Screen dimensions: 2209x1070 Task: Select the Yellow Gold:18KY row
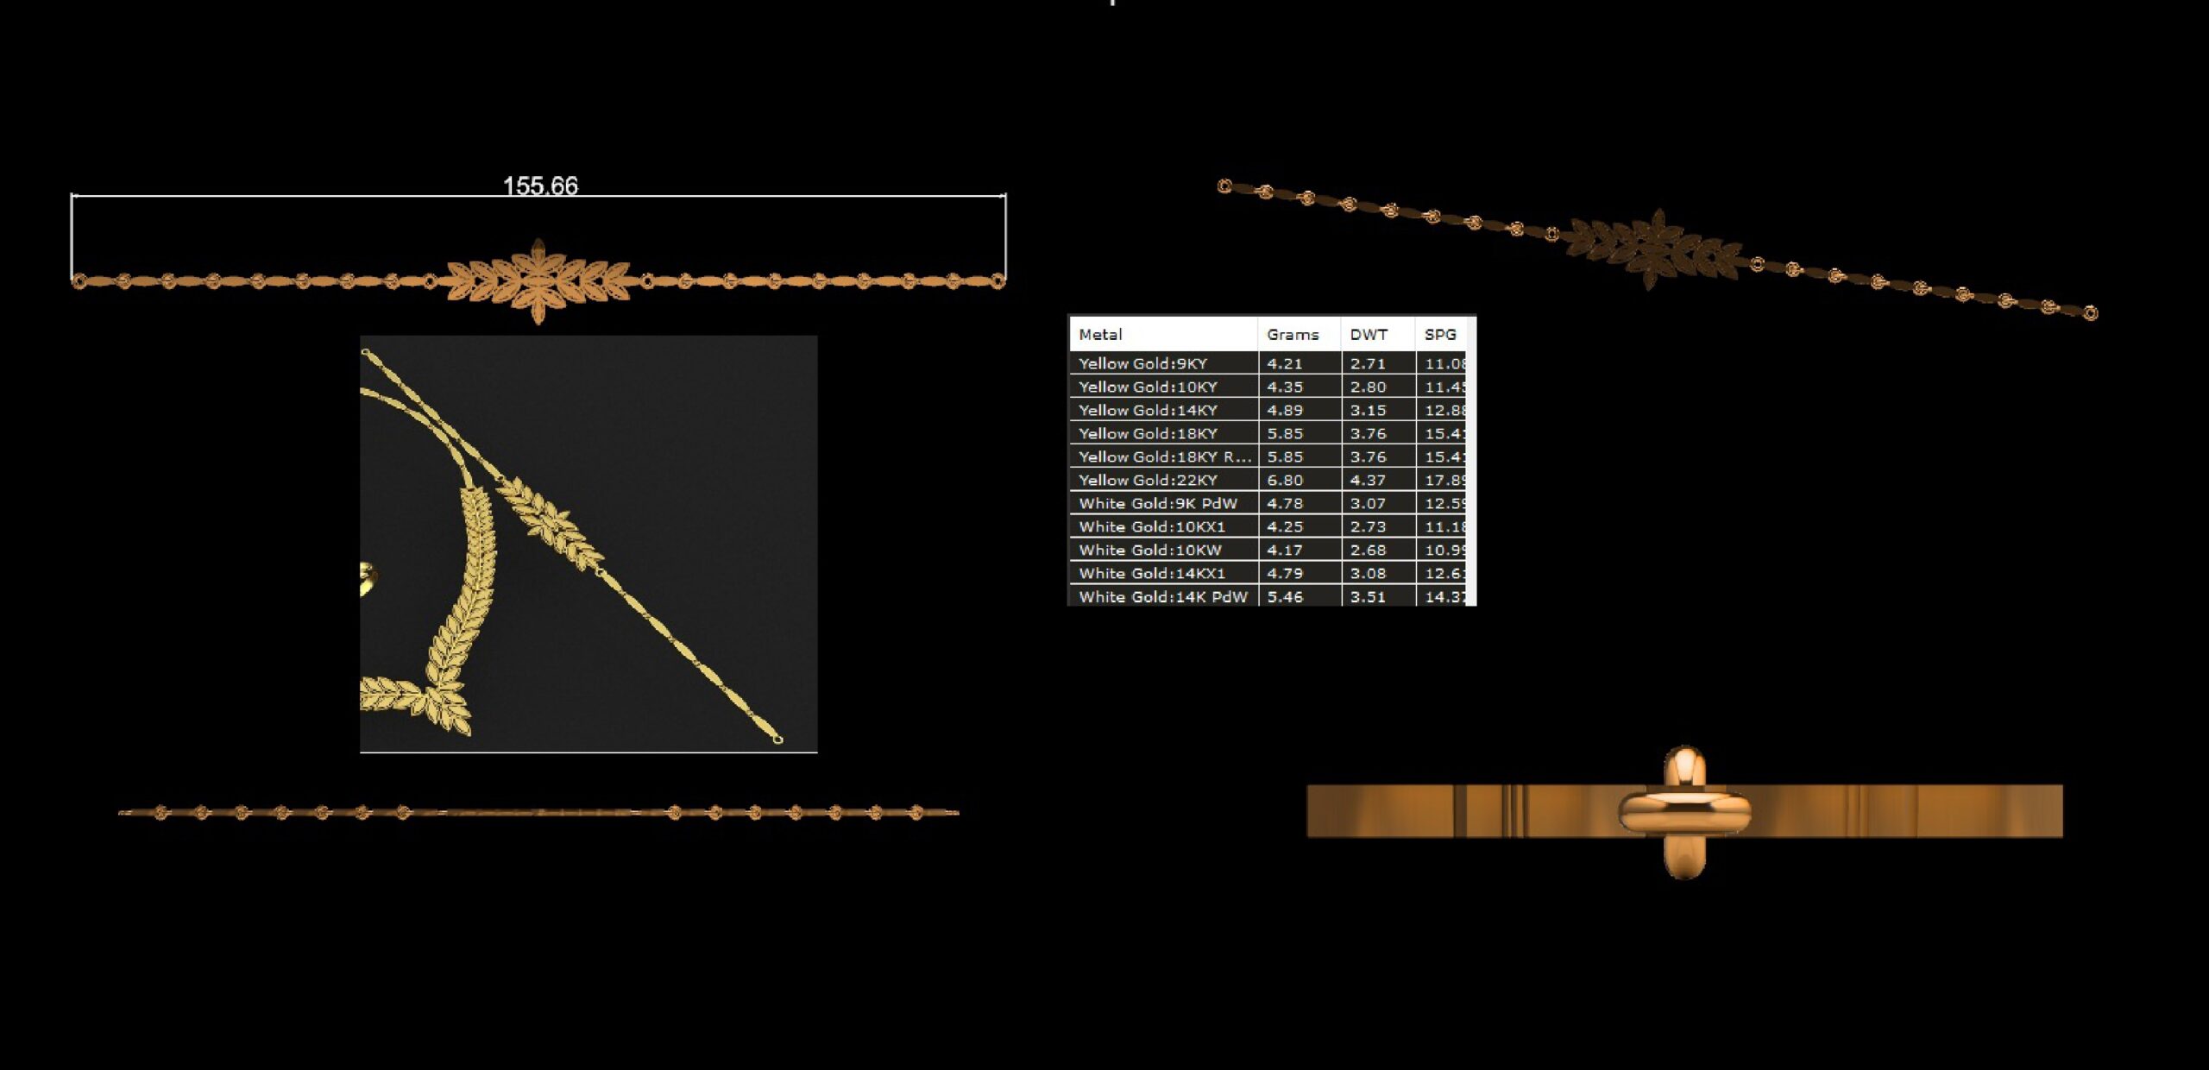[x=1148, y=433]
